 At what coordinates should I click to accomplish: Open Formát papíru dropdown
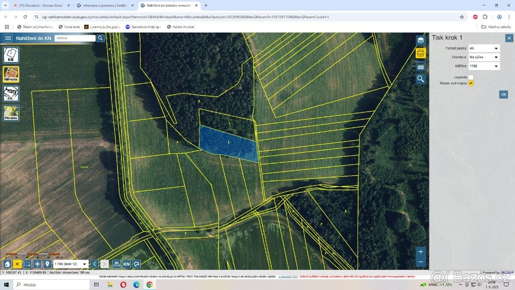(484, 49)
